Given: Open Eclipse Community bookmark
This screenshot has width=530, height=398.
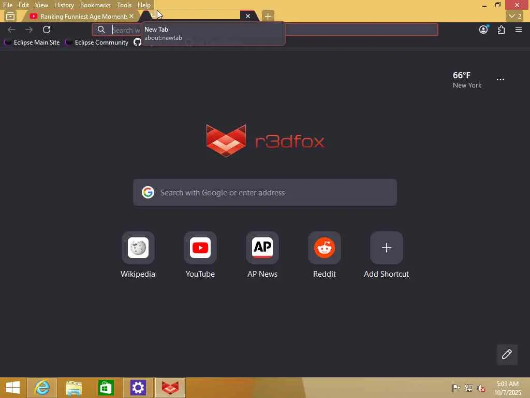Looking at the screenshot, I should point(97,42).
